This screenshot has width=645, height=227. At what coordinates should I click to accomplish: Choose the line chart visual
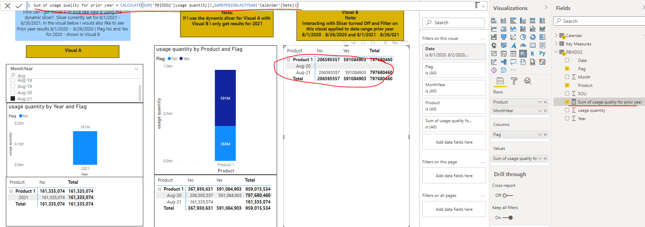coord(494,29)
